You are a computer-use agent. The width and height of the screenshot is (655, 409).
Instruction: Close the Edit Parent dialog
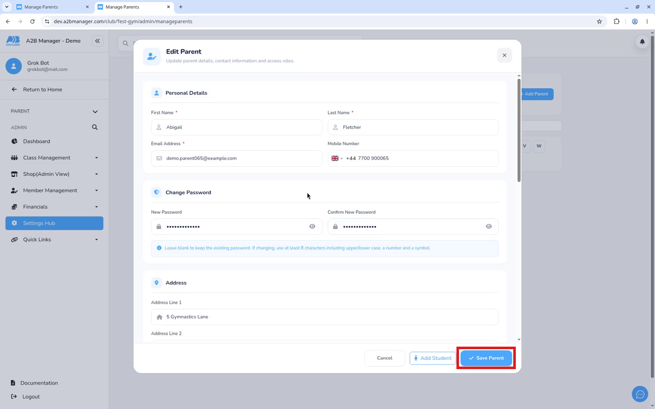pos(504,55)
